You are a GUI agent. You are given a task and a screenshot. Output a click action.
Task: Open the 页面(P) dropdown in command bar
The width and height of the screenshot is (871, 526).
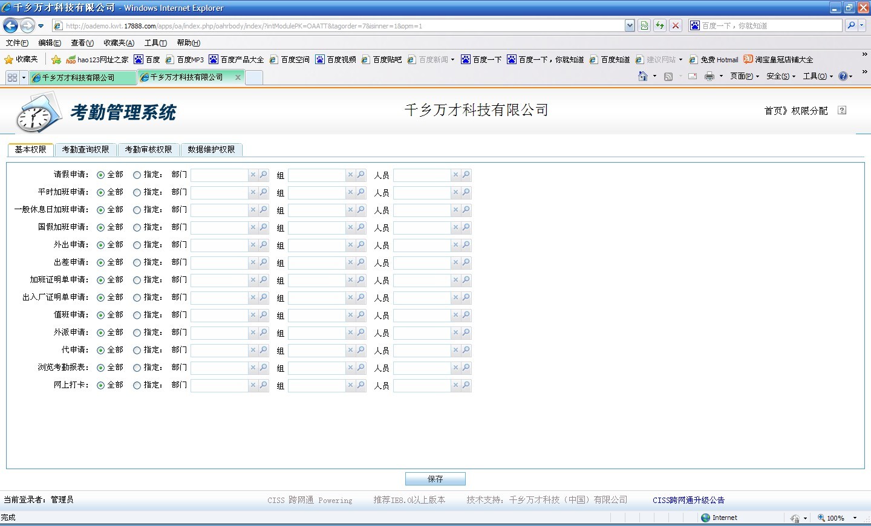[x=744, y=76]
